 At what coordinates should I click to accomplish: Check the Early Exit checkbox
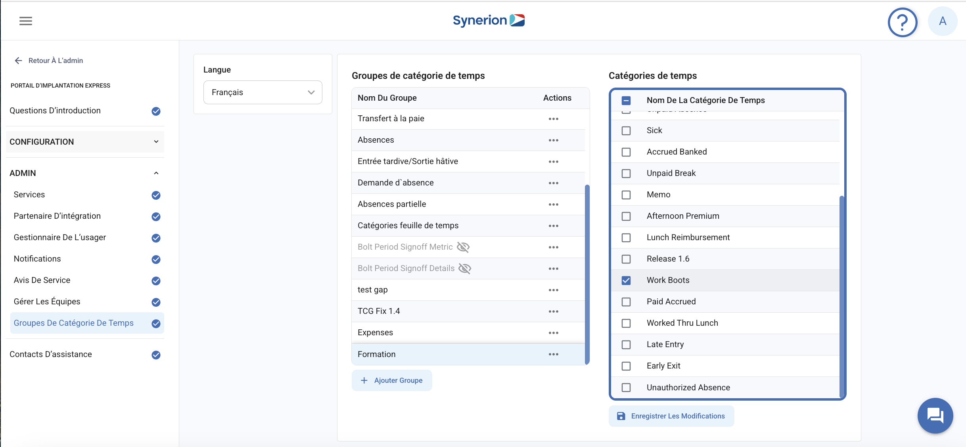pyautogui.click(x=626, y=366)
